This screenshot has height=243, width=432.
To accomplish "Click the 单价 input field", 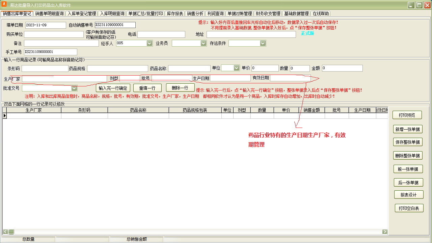I will (265, 68).
